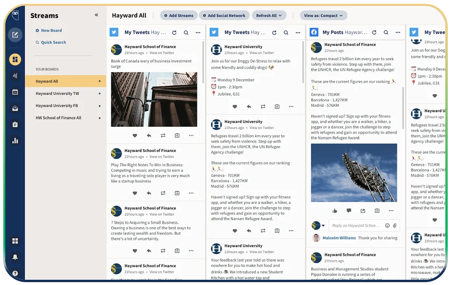Image resolution: width=452 pixels, height=285 pixels.
Task: Open the Bank of Canada building image
Action: pyautogui.click(x=154, y=99)
